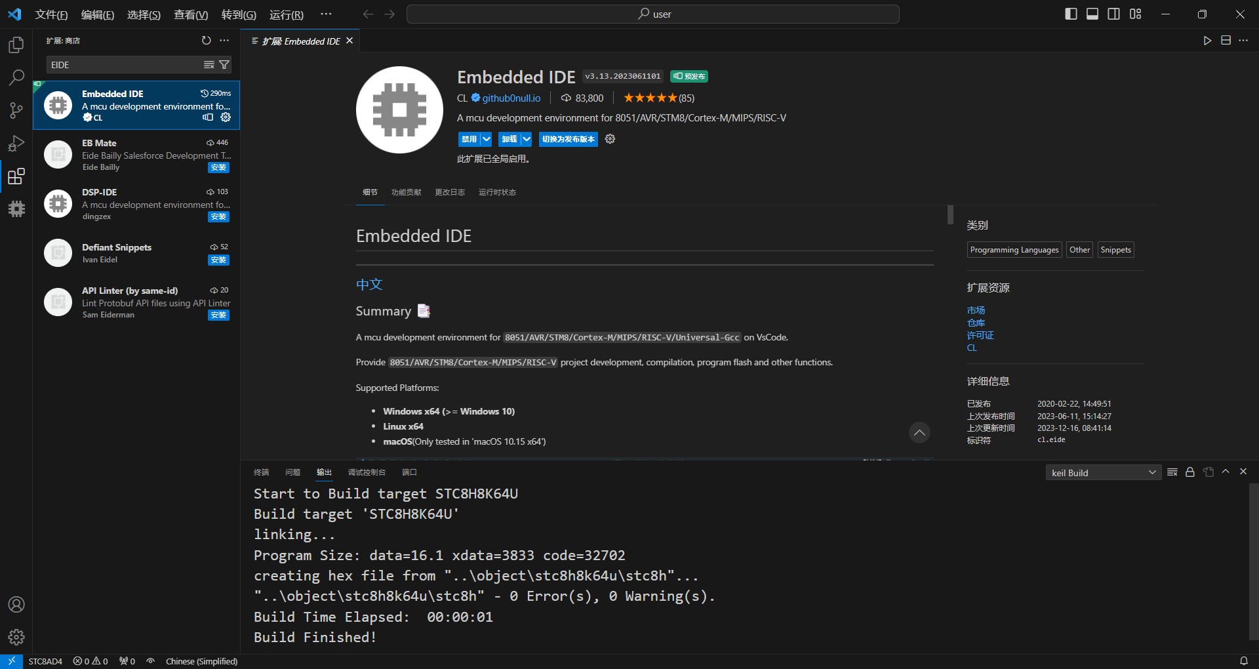Screen dimensions: 1259x669
Task: Open the github0null.io publisher link
Action: click(x=511, y=98)
